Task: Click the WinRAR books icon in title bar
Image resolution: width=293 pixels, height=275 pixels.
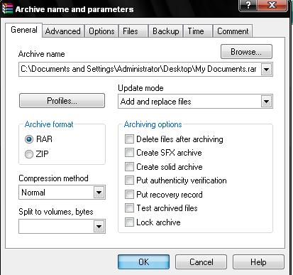Action: (7, 9)
